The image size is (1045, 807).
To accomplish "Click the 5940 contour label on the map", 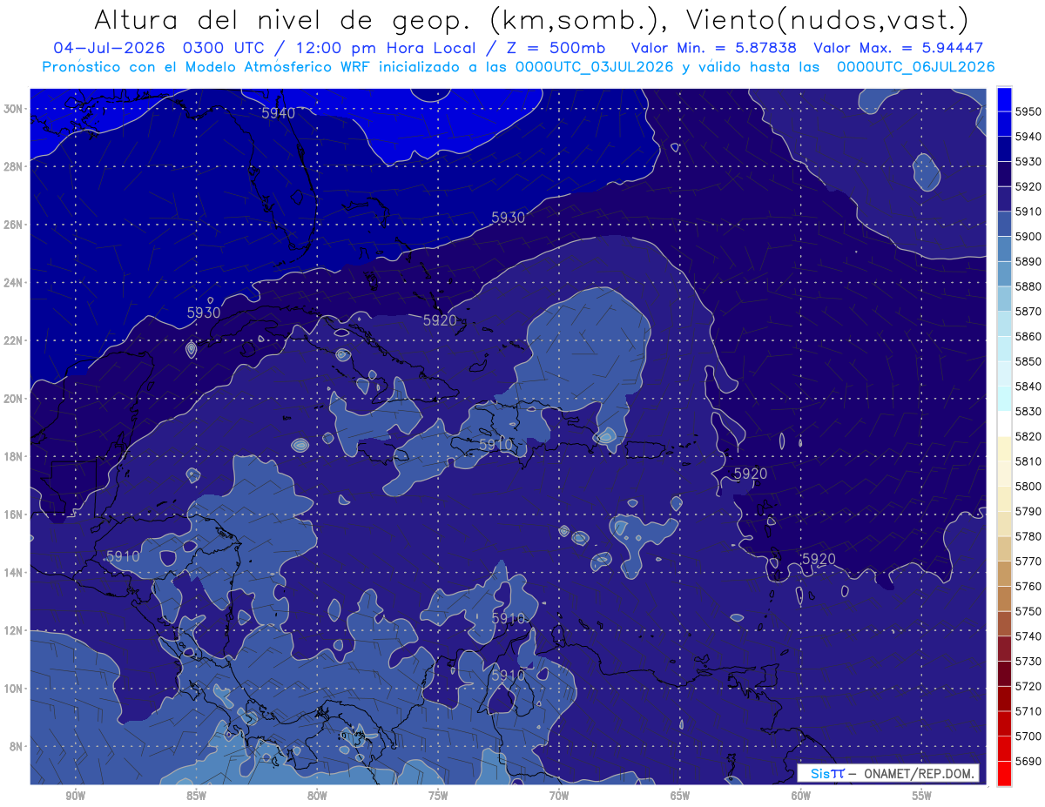I will point(279,113).
